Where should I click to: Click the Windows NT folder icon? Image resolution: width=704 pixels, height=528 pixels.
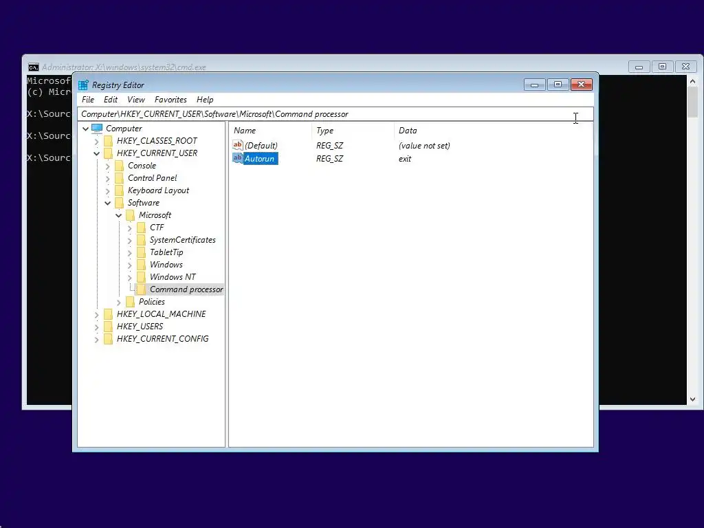point(142,276)
